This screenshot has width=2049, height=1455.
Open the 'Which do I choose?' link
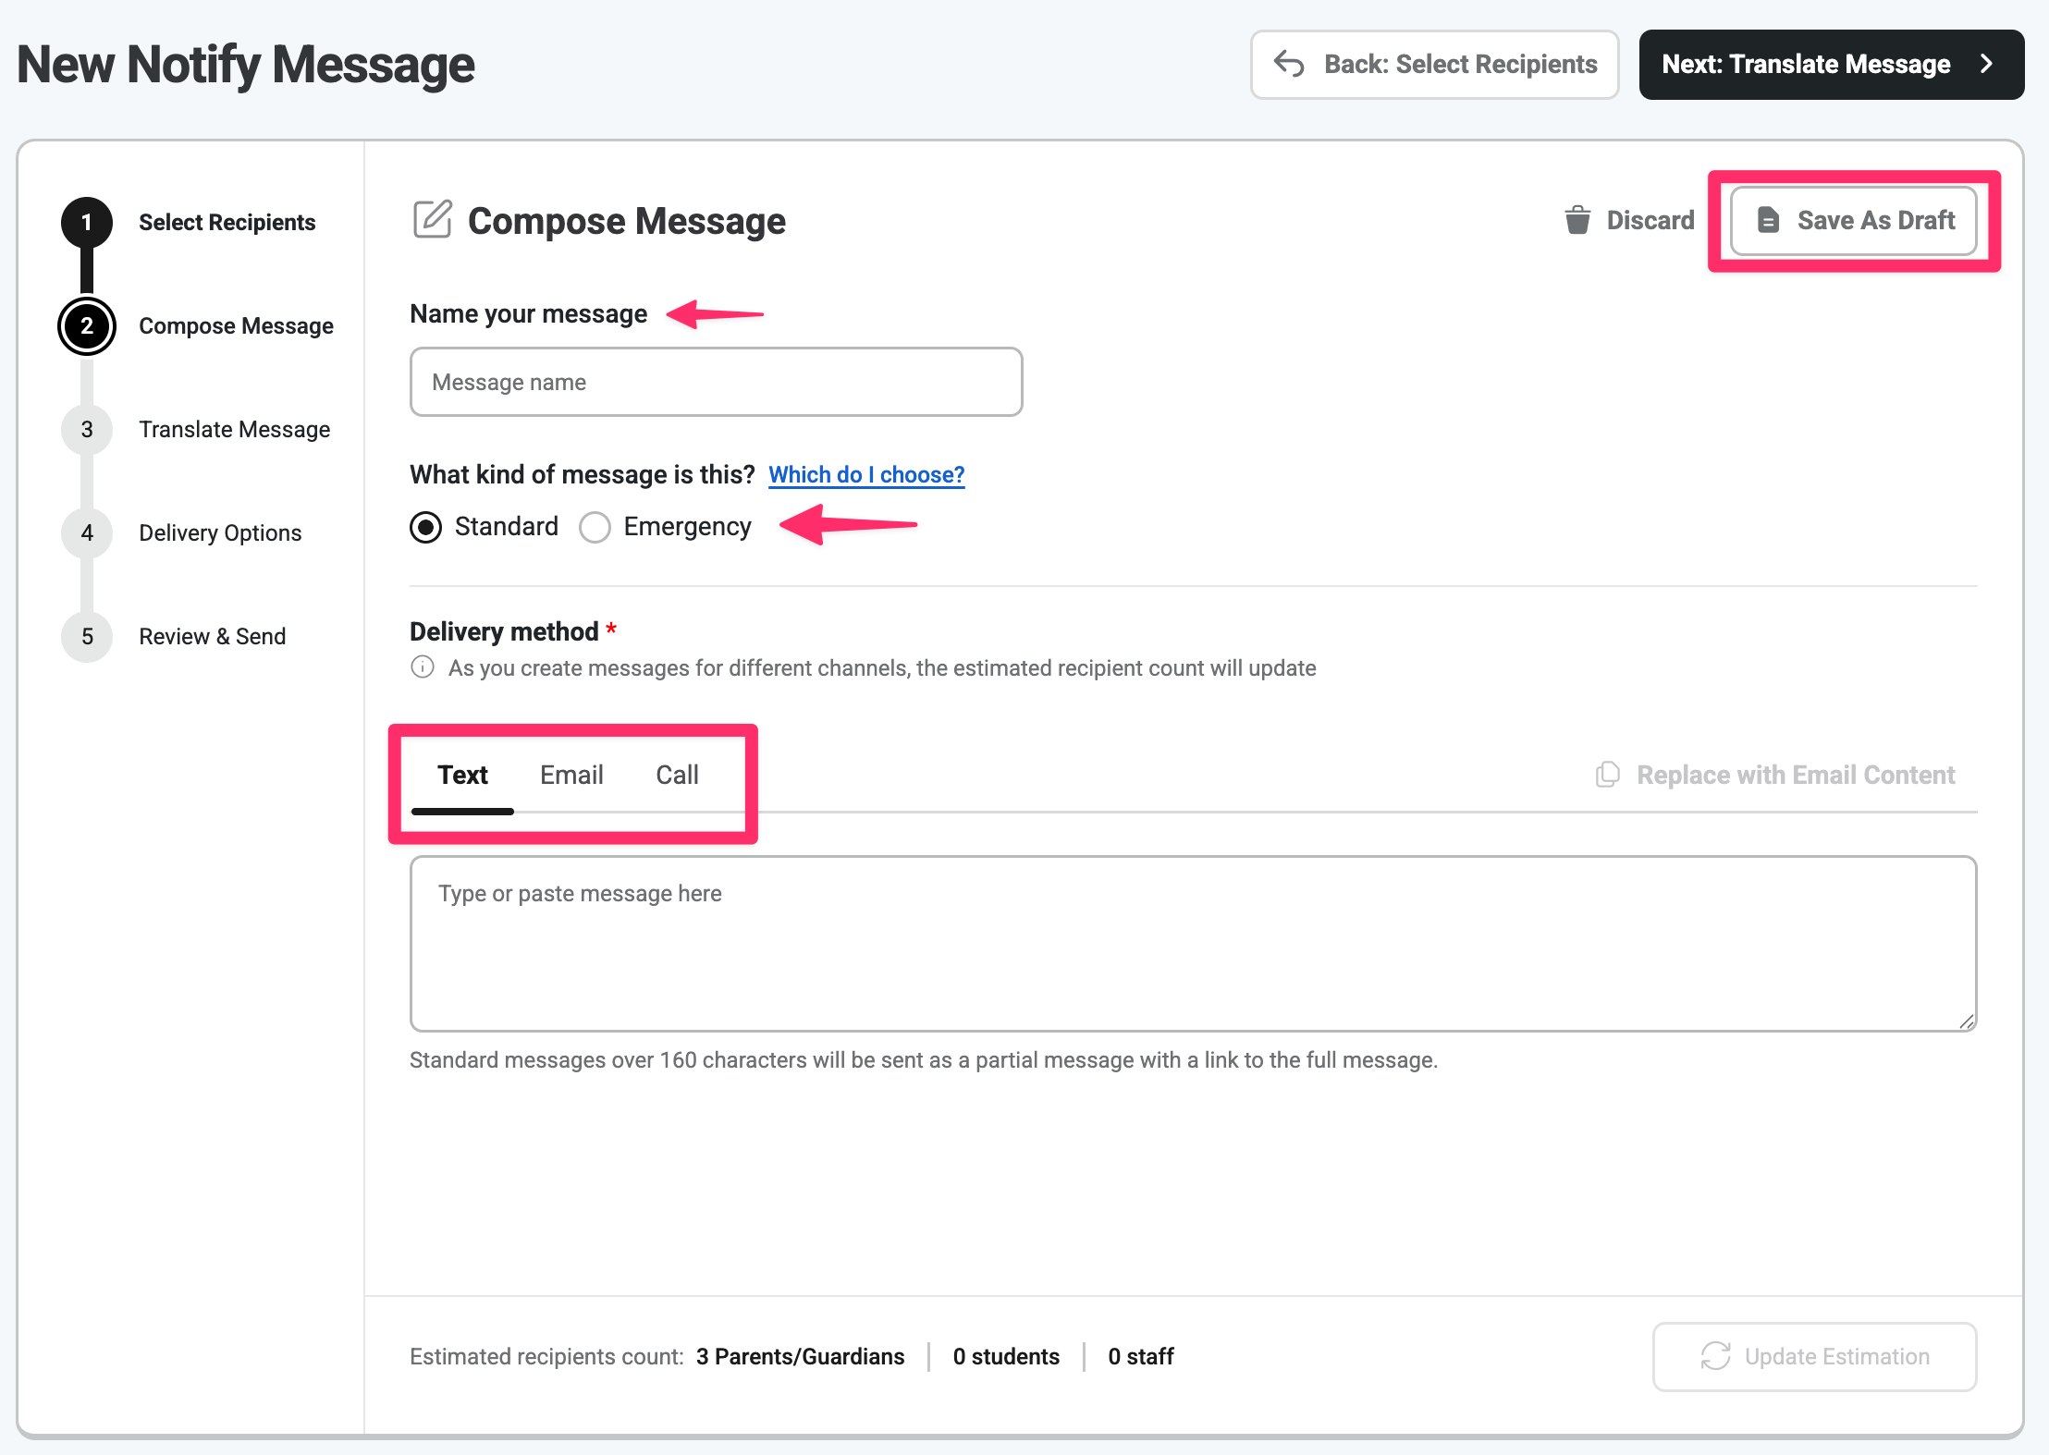[x=866, y=474]
